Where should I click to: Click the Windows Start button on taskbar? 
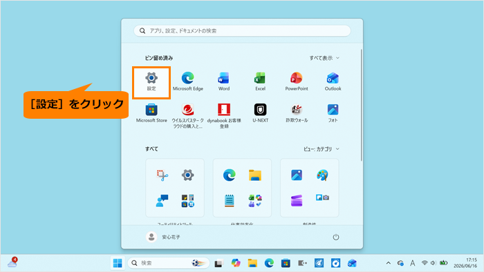118,263
